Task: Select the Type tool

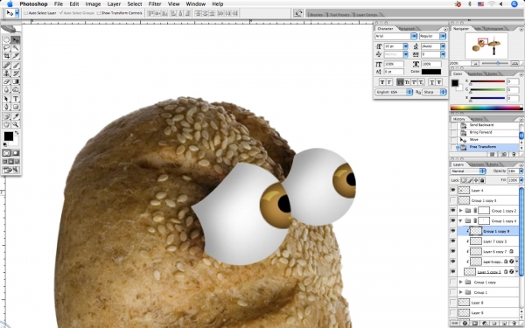Action: [16, 99]
